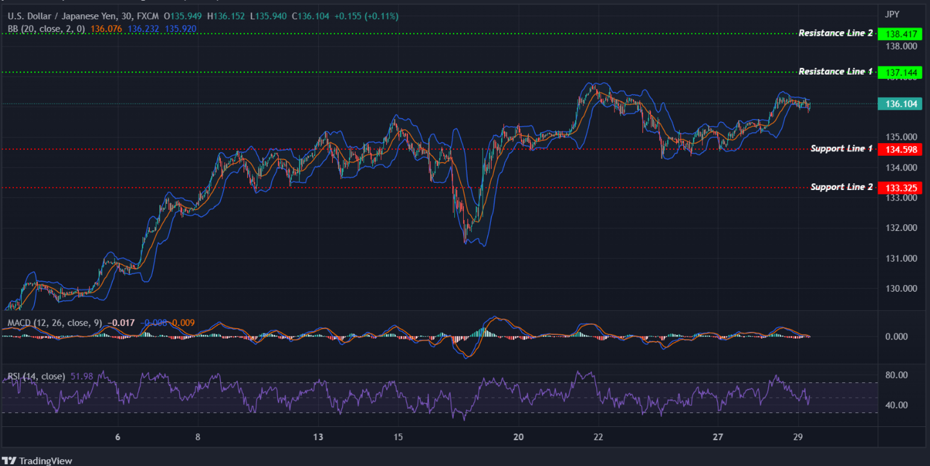Select the MACD (12, 26, close, 9) legend
This screenshot has height=466, width=930.
pos(54,323)
